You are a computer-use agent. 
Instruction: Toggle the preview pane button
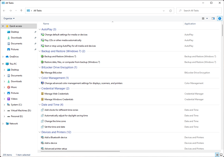pyautogui.click(x=213, y=18)
